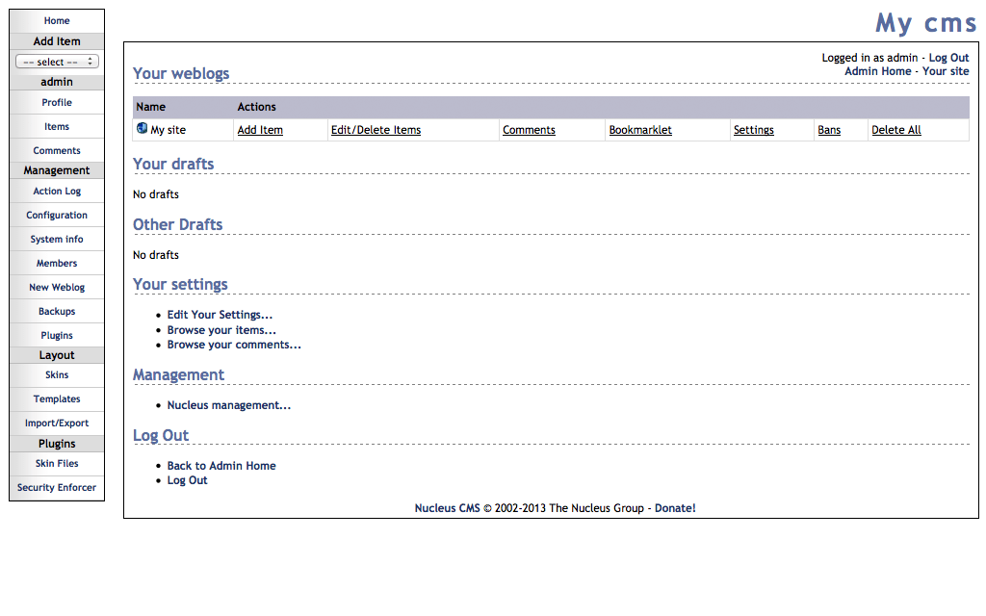Image resolution: width=986 pixels, height=616 pixels.
Task: Open the Items admin page
Action: pyautogui.click(x=56, y=126)
